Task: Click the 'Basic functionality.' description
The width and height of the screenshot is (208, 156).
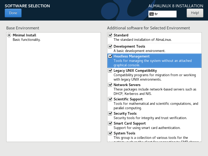Action: [27, 40]
